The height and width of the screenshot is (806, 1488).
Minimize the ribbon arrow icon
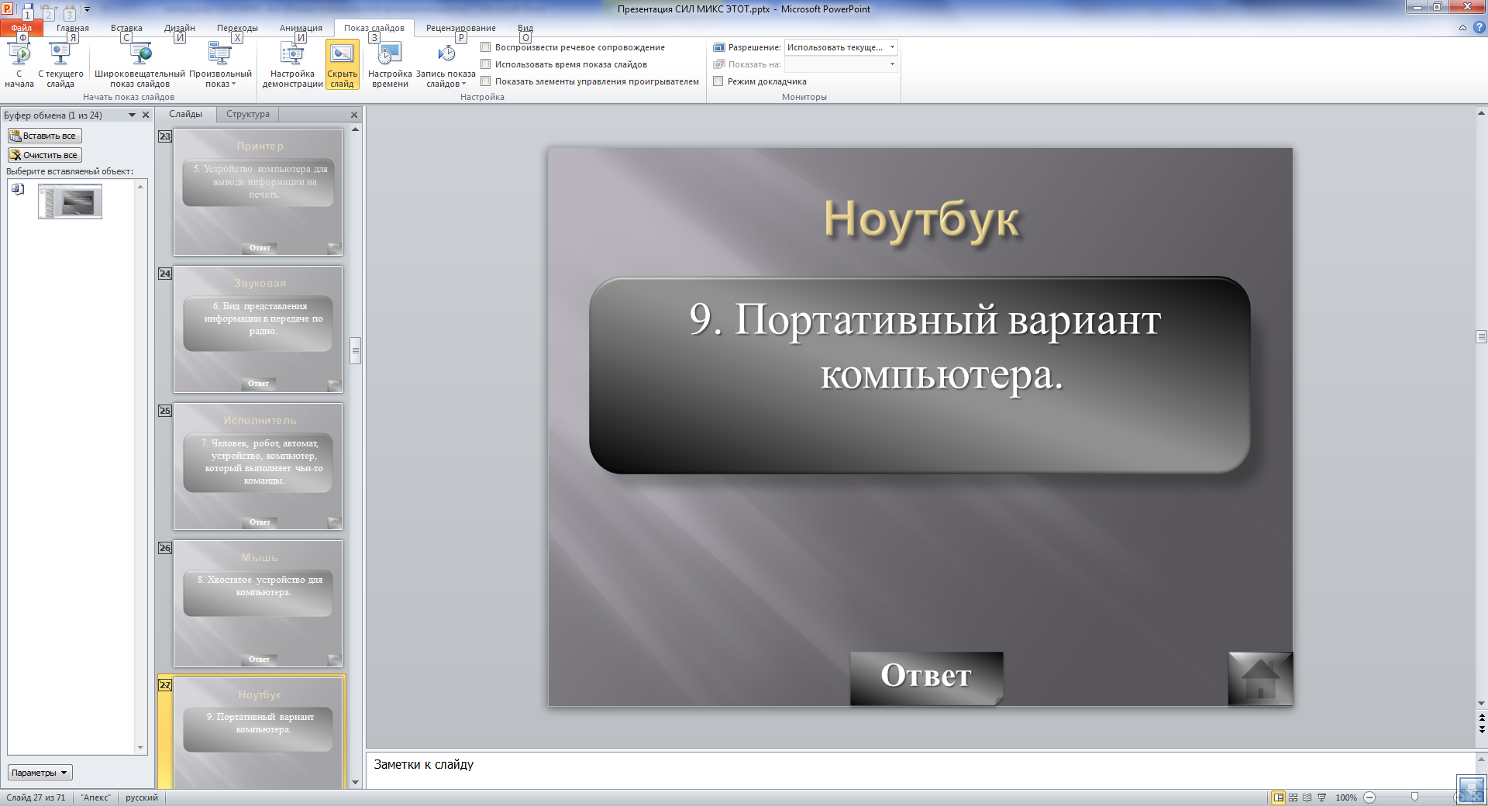pyautogui.click(x=1462, y=28)
